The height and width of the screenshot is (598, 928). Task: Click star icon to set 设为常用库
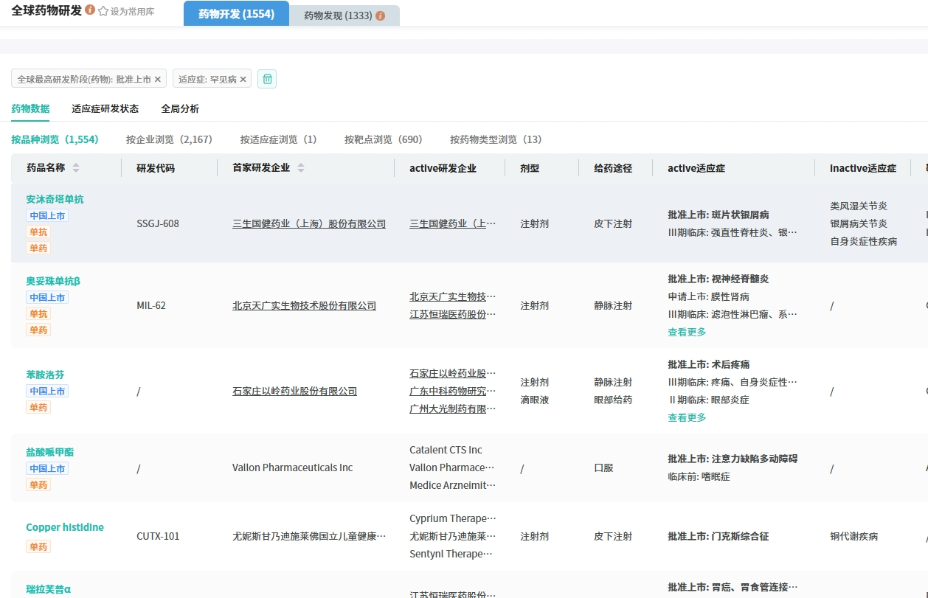tap(103, 11)
